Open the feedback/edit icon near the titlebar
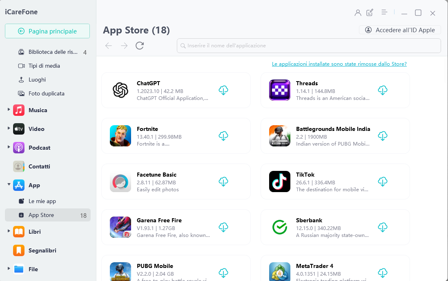Viewport: 448px width, 281px height. point(370,12)
